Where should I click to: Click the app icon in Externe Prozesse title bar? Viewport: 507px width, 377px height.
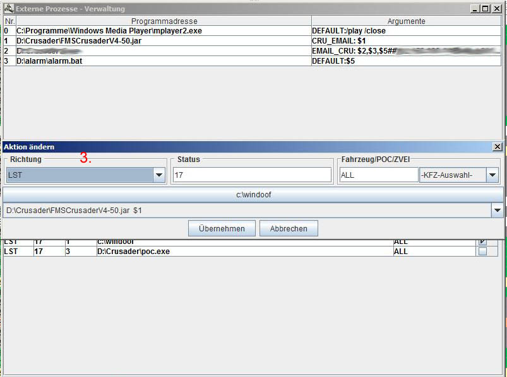coord(8,9)
